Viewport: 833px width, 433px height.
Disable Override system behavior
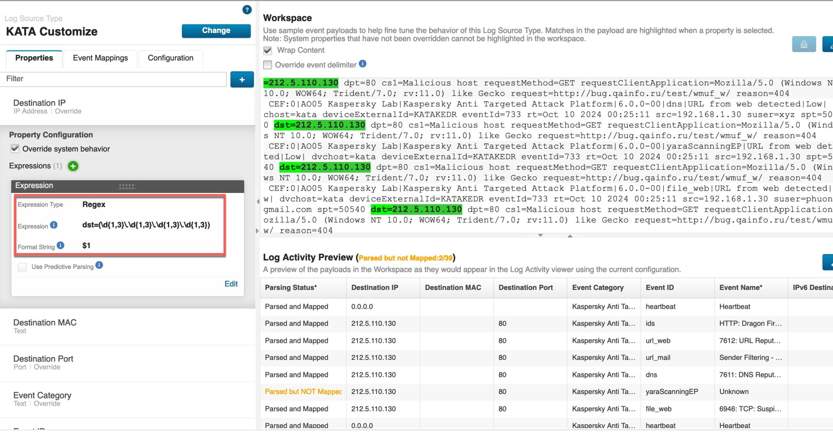pos(15,149)
